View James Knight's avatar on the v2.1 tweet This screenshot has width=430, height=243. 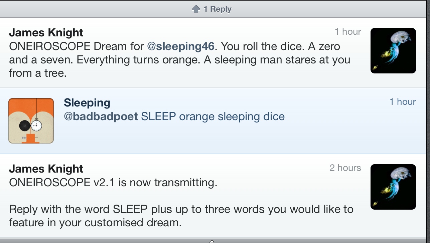pos(393,187)
